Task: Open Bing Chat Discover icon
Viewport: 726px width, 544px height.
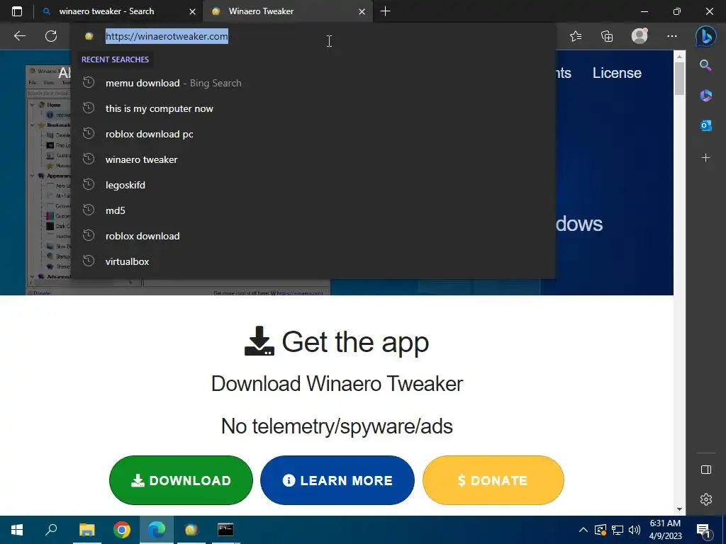Action: [705, 37]
